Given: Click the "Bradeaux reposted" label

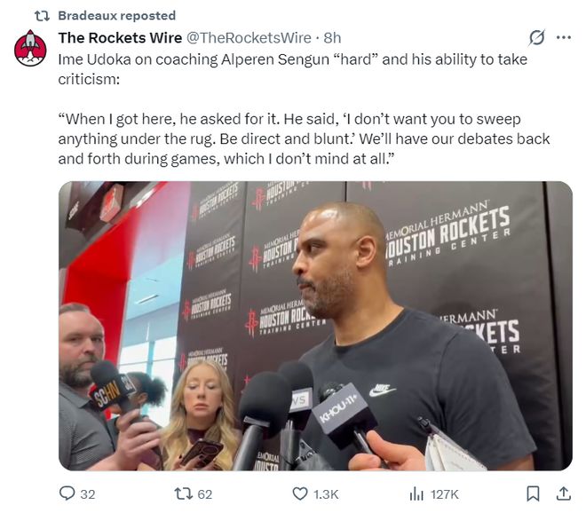Looking at the screenshot, I should (116, 15).
